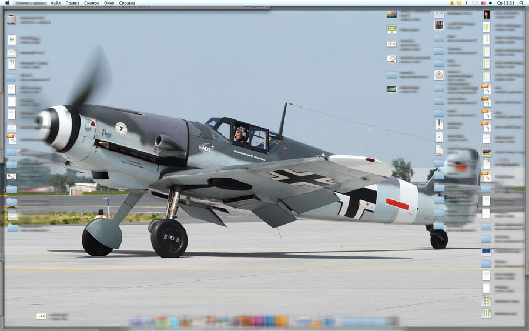
Task: Click the Bluetooth icon in menu bar
Action: [466, 3]
